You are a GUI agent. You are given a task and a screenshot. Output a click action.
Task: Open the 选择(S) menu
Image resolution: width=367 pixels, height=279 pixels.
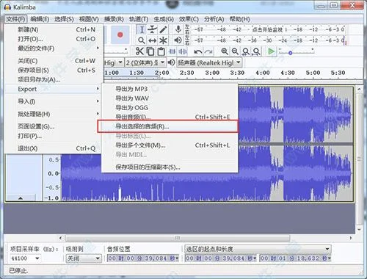click(x=64, y=19)
